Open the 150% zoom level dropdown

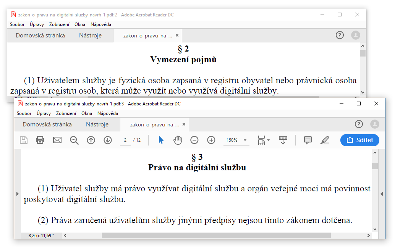(x=236, y=140)
